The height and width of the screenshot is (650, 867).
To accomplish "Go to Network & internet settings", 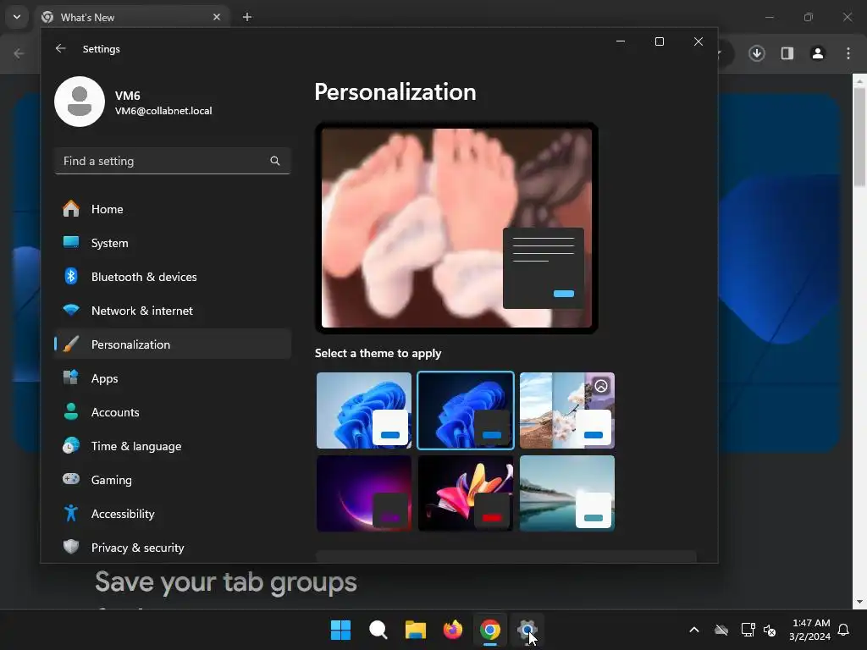I will [173, 311].
